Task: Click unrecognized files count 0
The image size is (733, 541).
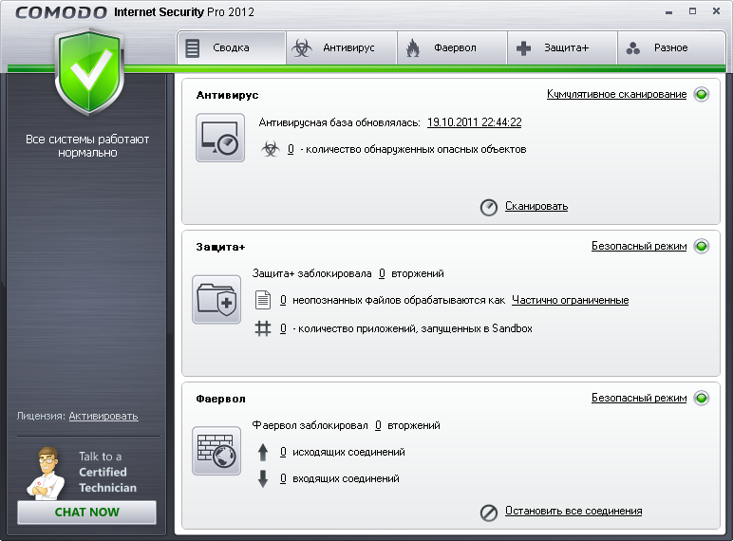Action: tap(283, 300)
